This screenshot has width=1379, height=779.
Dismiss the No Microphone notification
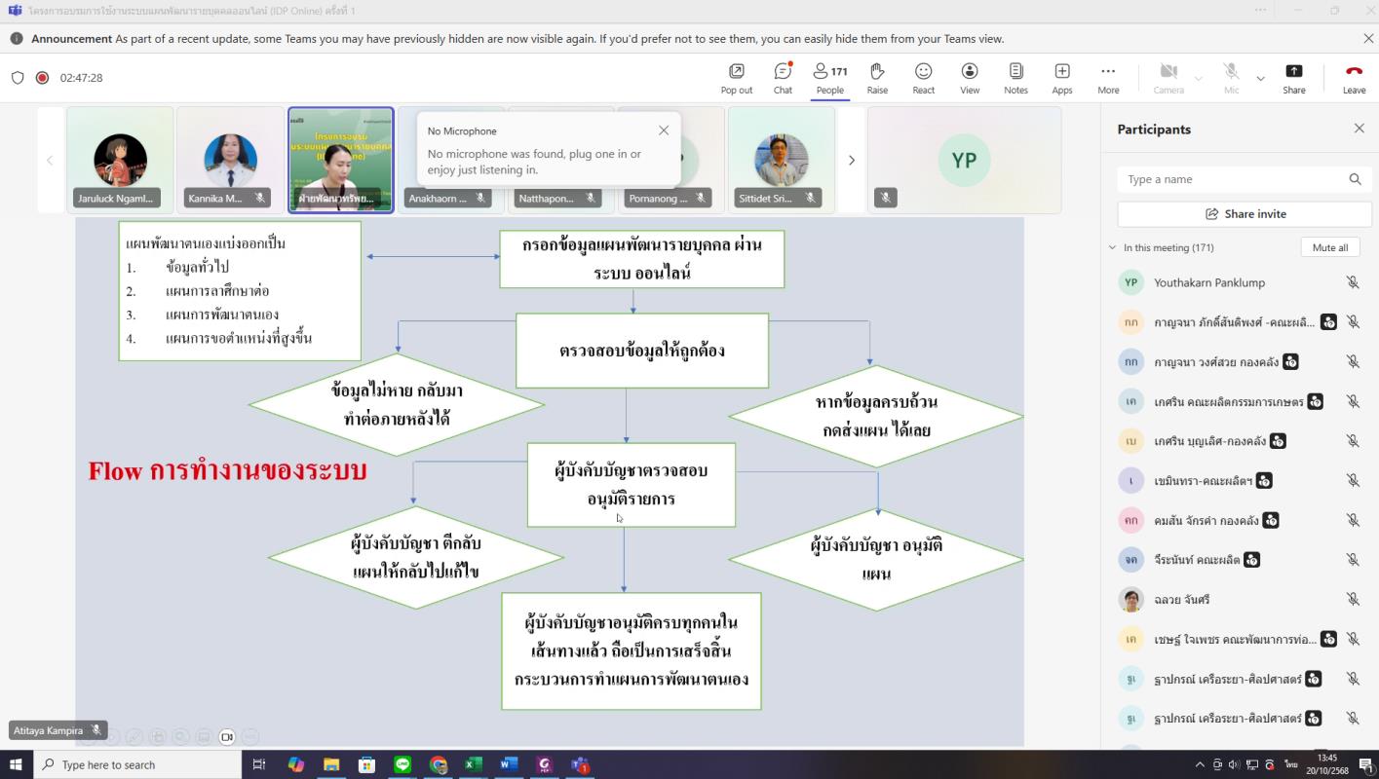coord(664,130)
